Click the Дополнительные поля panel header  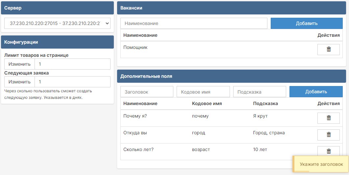point(231,76)
